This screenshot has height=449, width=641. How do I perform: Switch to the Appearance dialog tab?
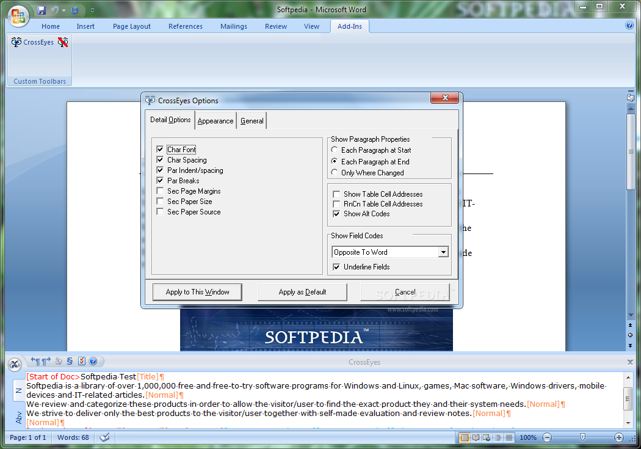pos(215,121)
